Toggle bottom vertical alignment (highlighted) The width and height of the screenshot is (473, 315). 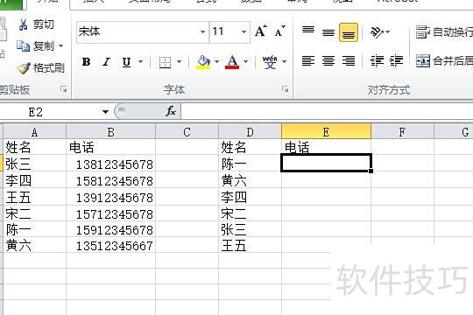pos(349,32)
